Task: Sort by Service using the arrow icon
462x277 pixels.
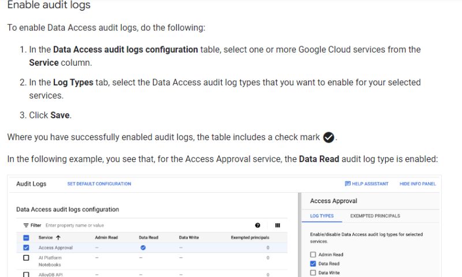Action: (58, 237)
